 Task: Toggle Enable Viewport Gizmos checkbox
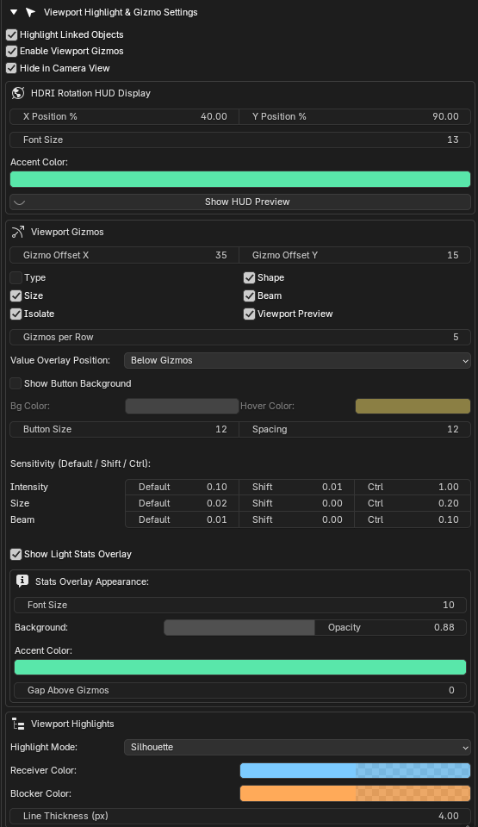click(11, 51)
